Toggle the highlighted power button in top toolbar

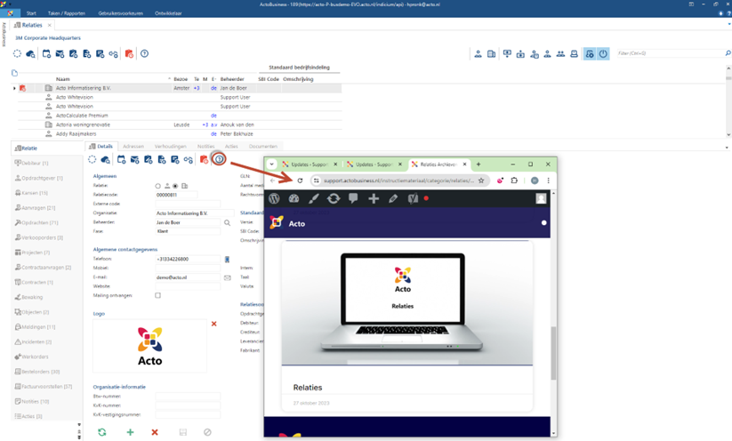pos(603,54)
